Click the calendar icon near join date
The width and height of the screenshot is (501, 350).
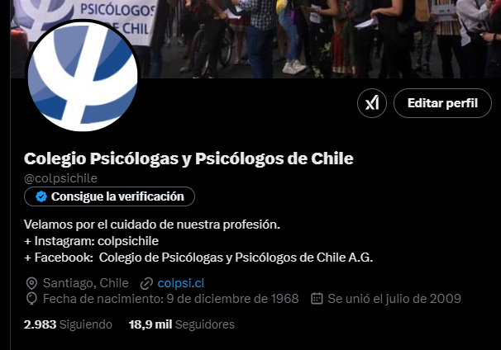tap(317, 298)
